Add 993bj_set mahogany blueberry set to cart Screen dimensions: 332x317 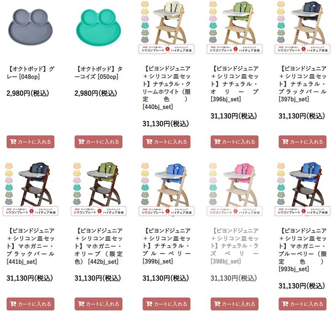click(x=303, y=304)
